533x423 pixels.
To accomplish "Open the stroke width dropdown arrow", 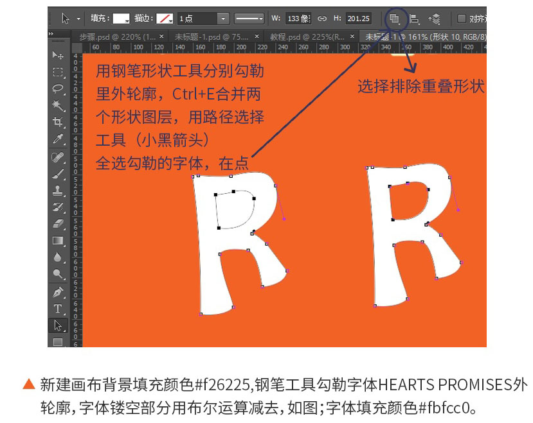I will [223, 19].
